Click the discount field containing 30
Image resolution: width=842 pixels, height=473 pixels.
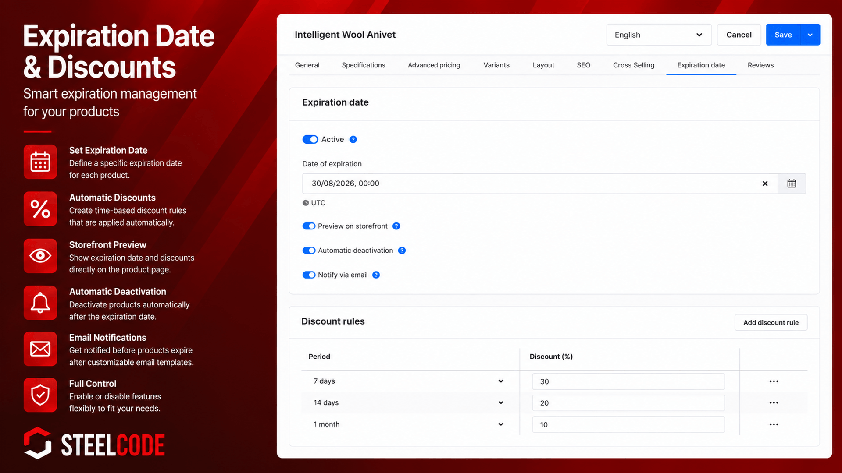[x=628, y=381]
